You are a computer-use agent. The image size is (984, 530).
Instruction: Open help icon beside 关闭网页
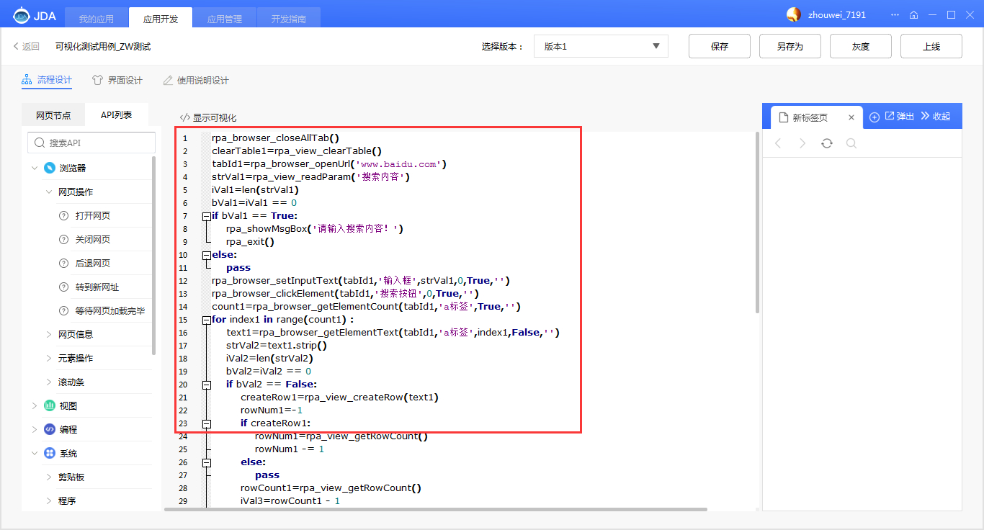tap(63, 239)
